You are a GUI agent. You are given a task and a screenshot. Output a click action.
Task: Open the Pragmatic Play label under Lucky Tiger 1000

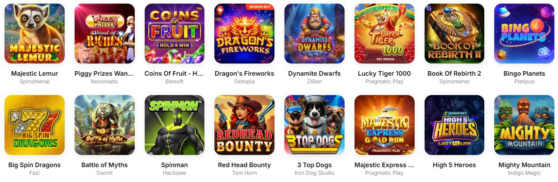click(x=384, y=82)
